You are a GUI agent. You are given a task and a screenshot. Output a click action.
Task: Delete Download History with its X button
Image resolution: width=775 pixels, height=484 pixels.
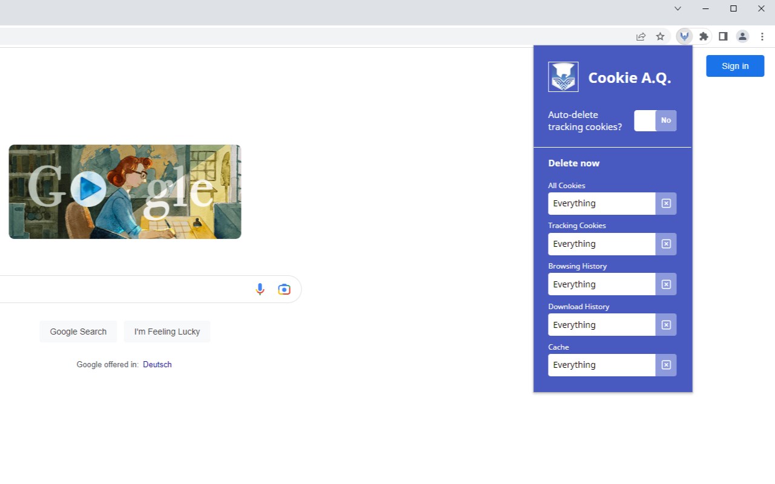pos(666,325)
